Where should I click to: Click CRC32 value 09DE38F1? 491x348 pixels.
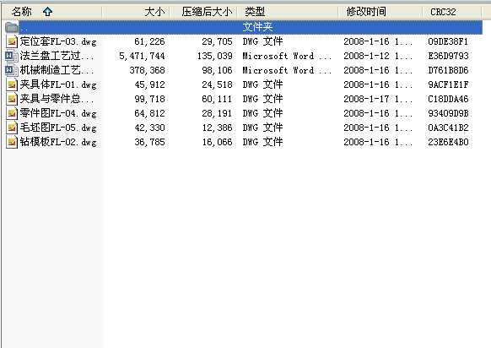(x=448, y=41)
